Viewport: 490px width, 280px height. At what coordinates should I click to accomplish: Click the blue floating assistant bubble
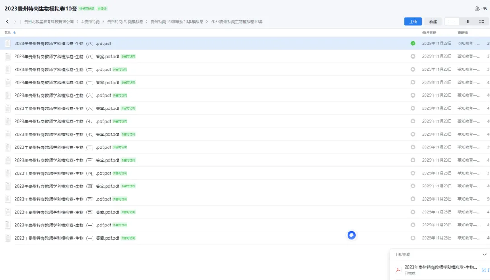[x=352, y=236]
